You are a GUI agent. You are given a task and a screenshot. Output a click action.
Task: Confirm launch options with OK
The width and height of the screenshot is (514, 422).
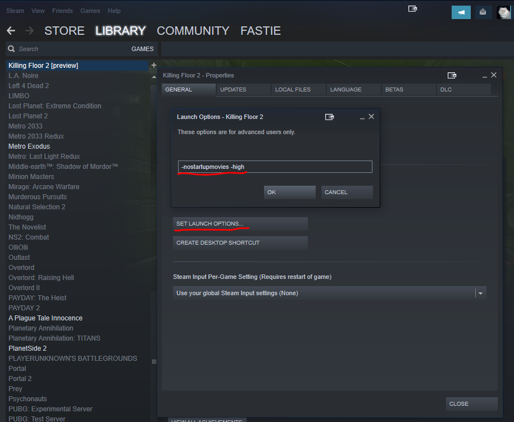(290, 192)
